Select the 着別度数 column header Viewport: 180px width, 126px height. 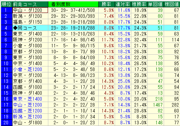click(73, 4)
